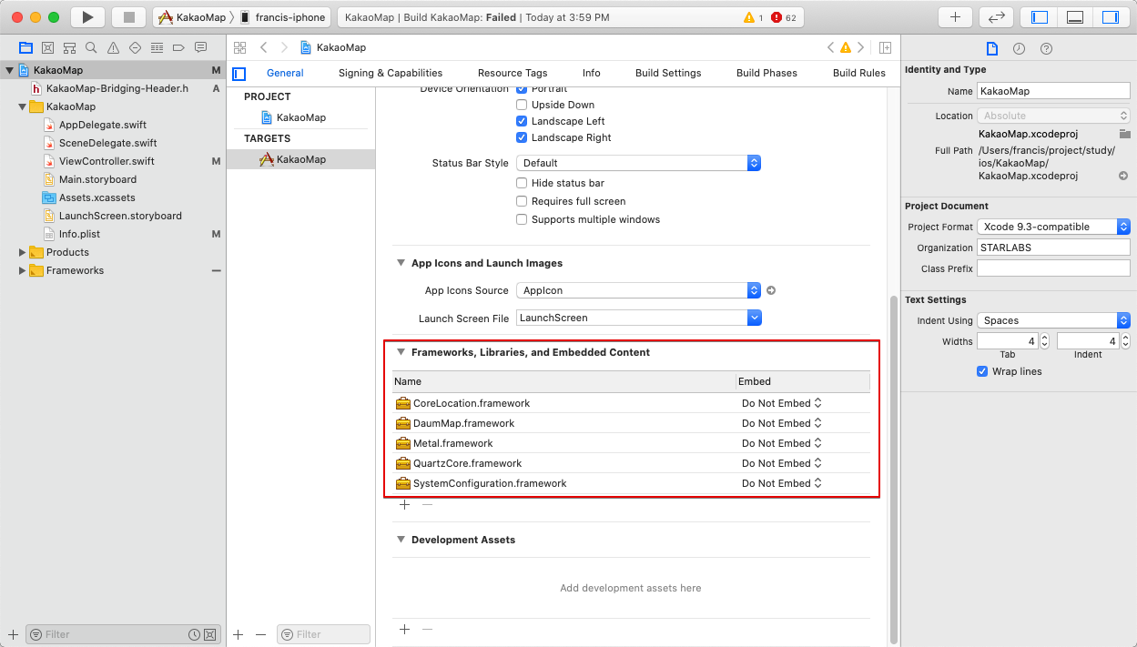Uncheck Landscape Right orientation
This screenshot has width=1137, height=647.
pos(522,137)
